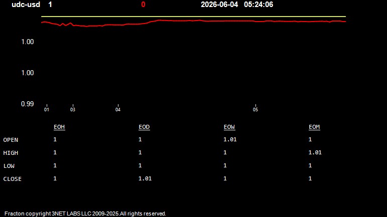Click the EOM column header

point(314,127)
